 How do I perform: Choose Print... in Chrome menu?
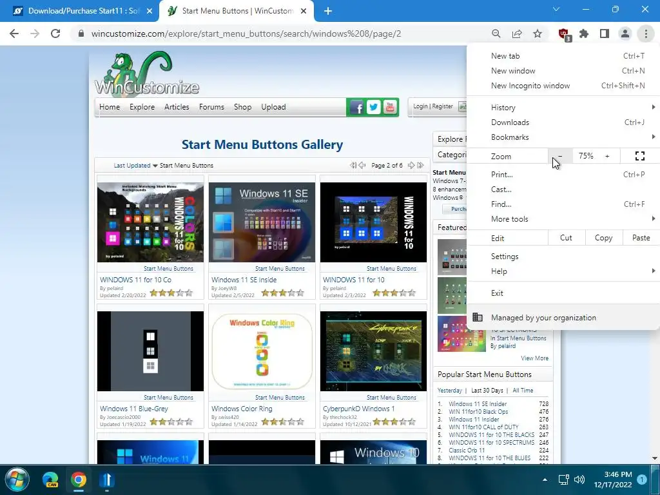(x=564, y=174)
